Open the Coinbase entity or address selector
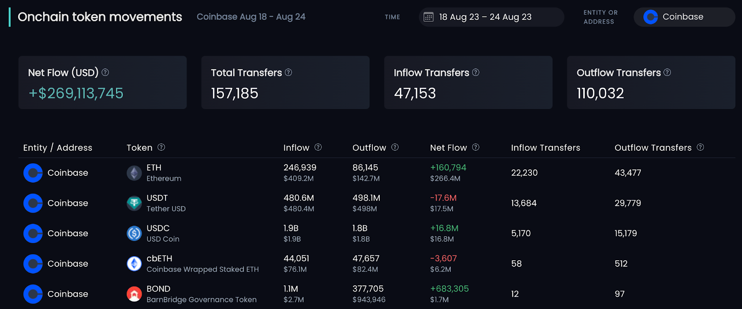 (684, 17)
